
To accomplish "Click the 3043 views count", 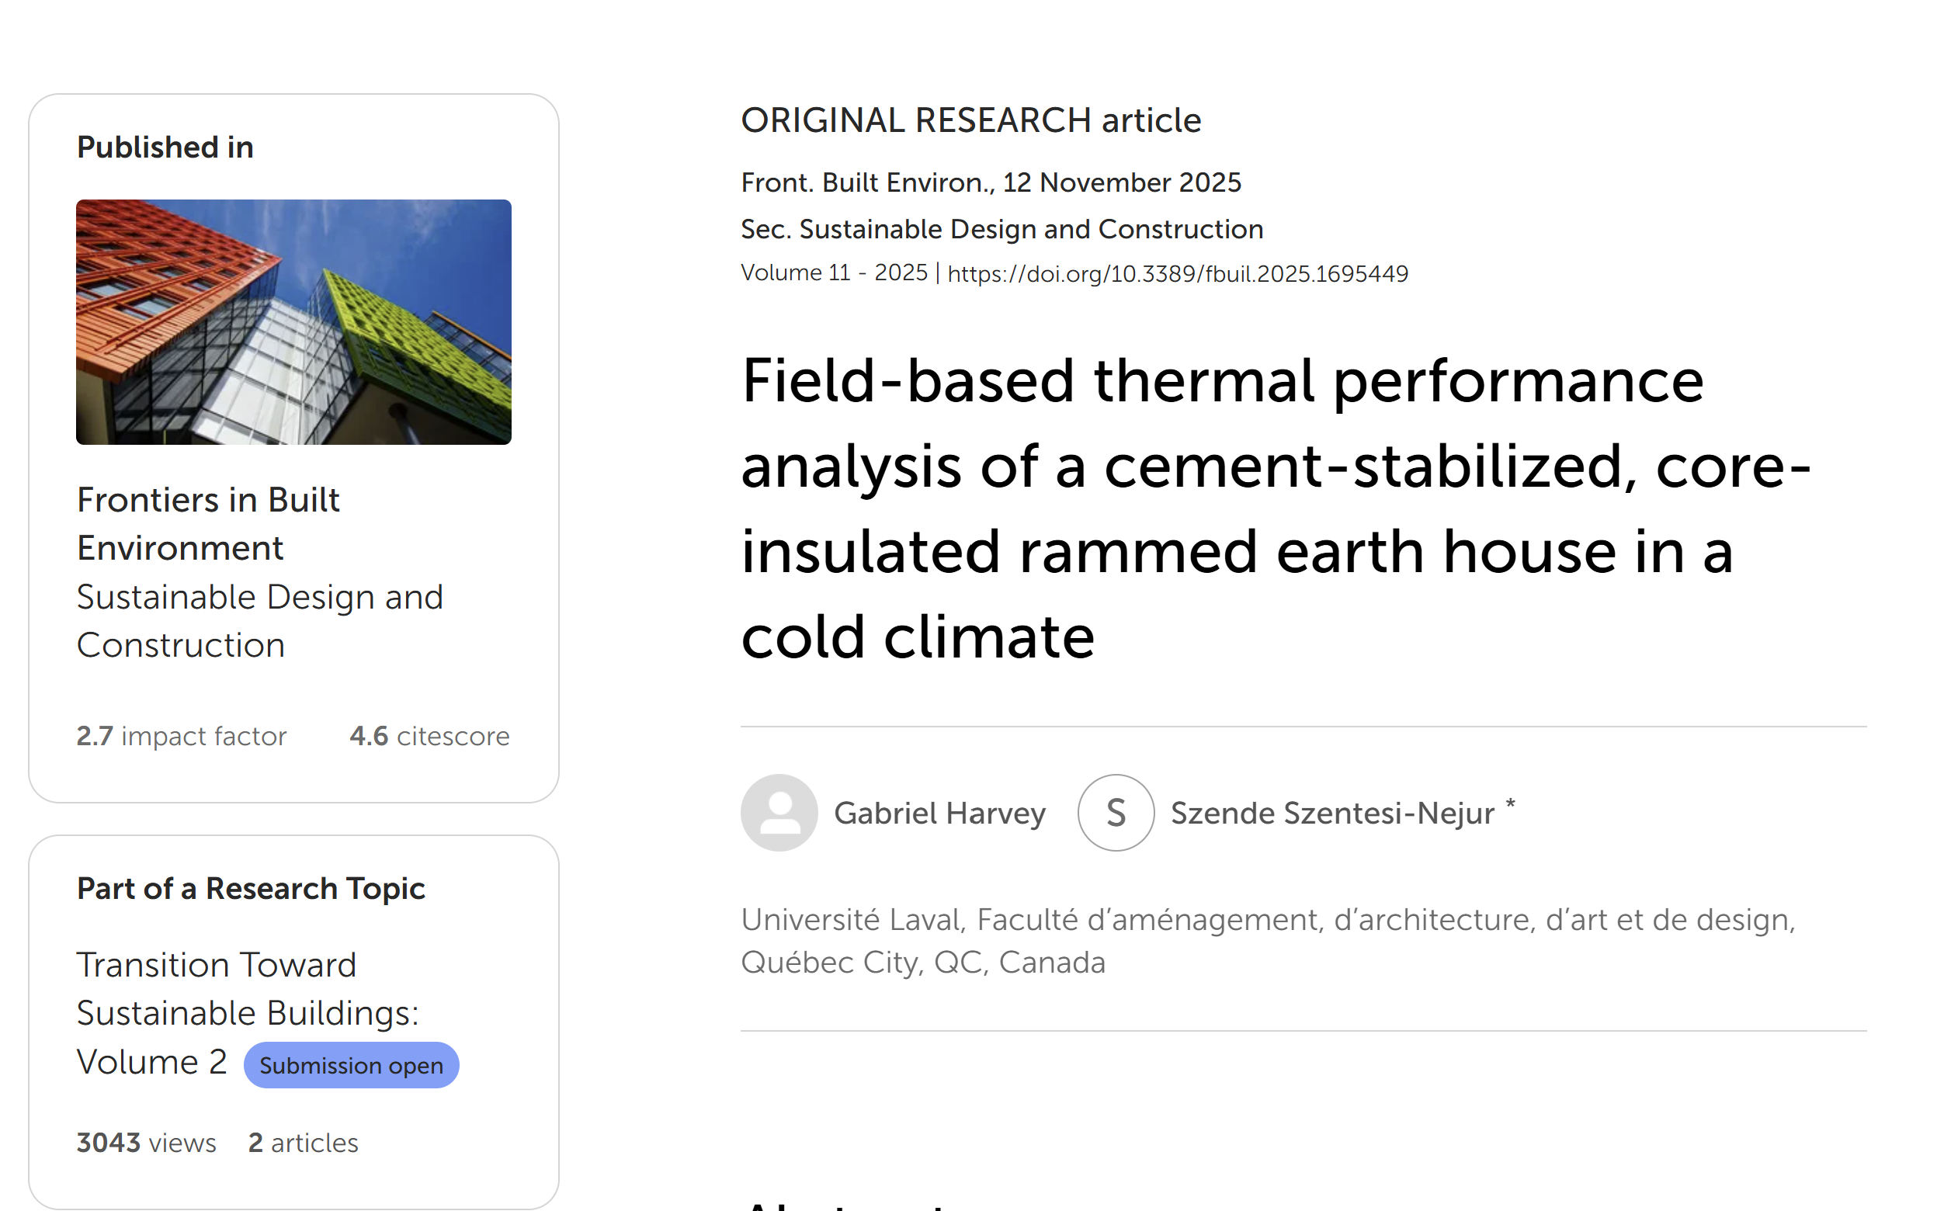I will coord(146,1143).
